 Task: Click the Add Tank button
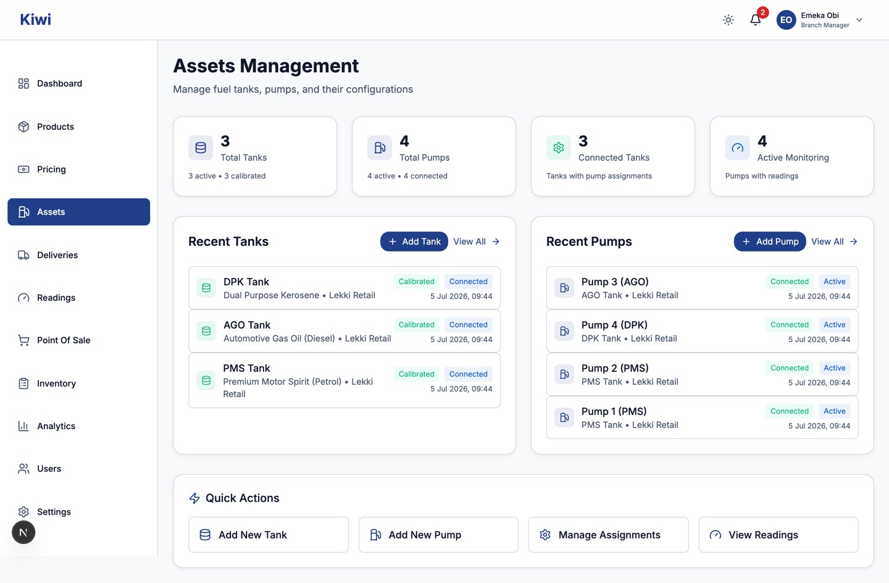[x=414, y=241]
